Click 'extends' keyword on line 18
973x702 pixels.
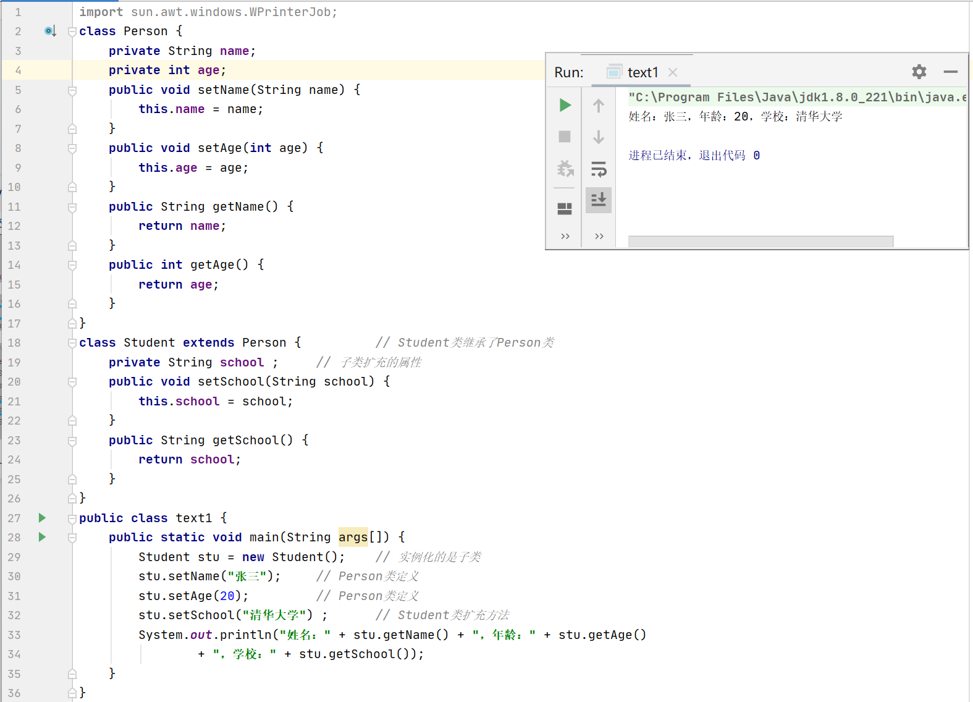208,342
